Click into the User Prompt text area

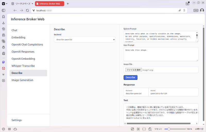161,54
